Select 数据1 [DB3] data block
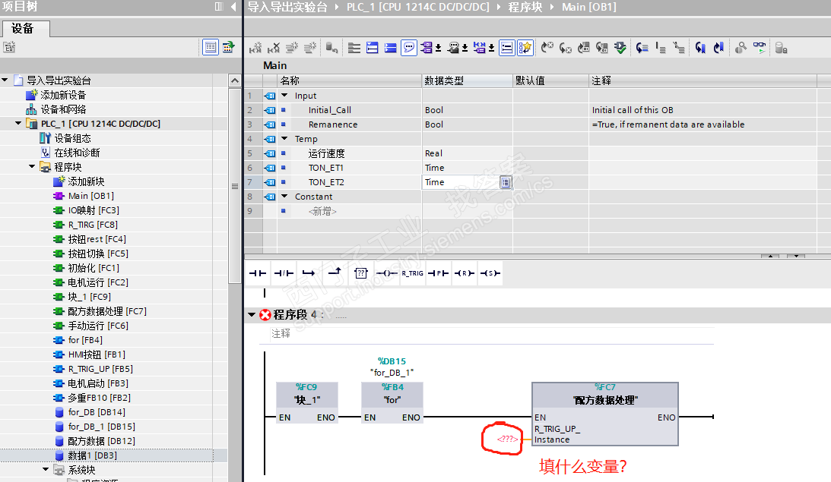 92,455
